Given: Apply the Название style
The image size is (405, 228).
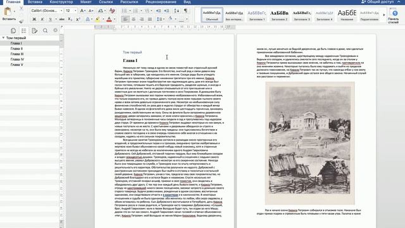Looking at the screenshot, I should click(x=347, y=15).
